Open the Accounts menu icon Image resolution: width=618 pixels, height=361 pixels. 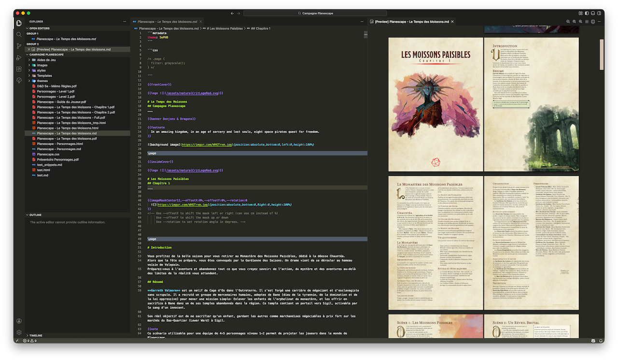19,321
